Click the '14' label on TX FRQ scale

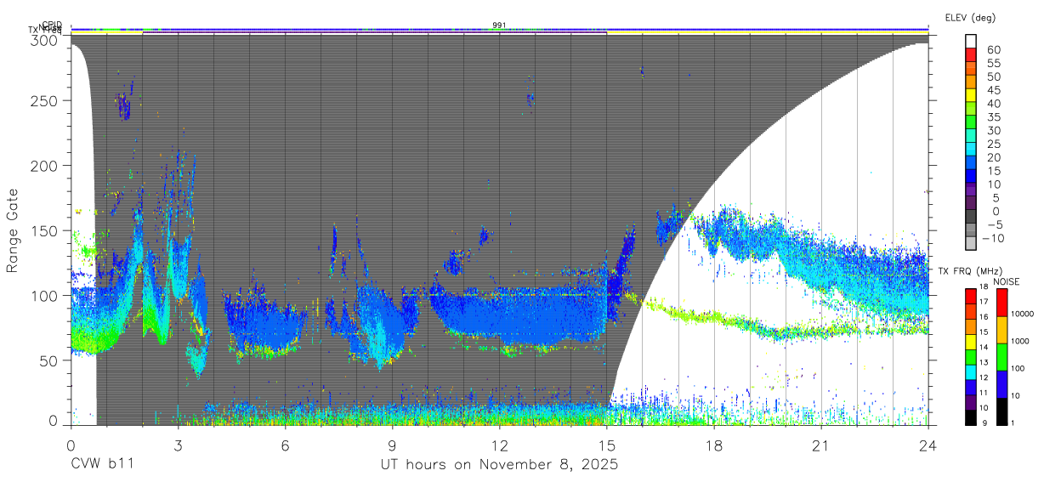[x=984, y=347]
